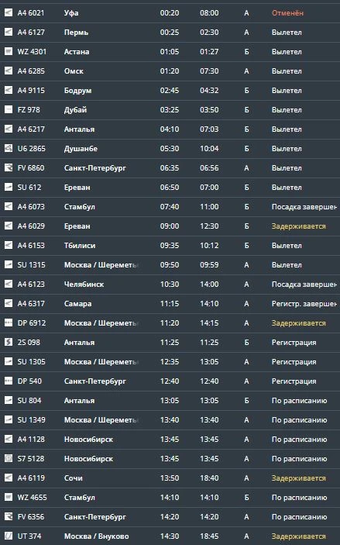Click the UTair icon for UT 374
This screenshot has width=340, height=545.
coord(9,536)
